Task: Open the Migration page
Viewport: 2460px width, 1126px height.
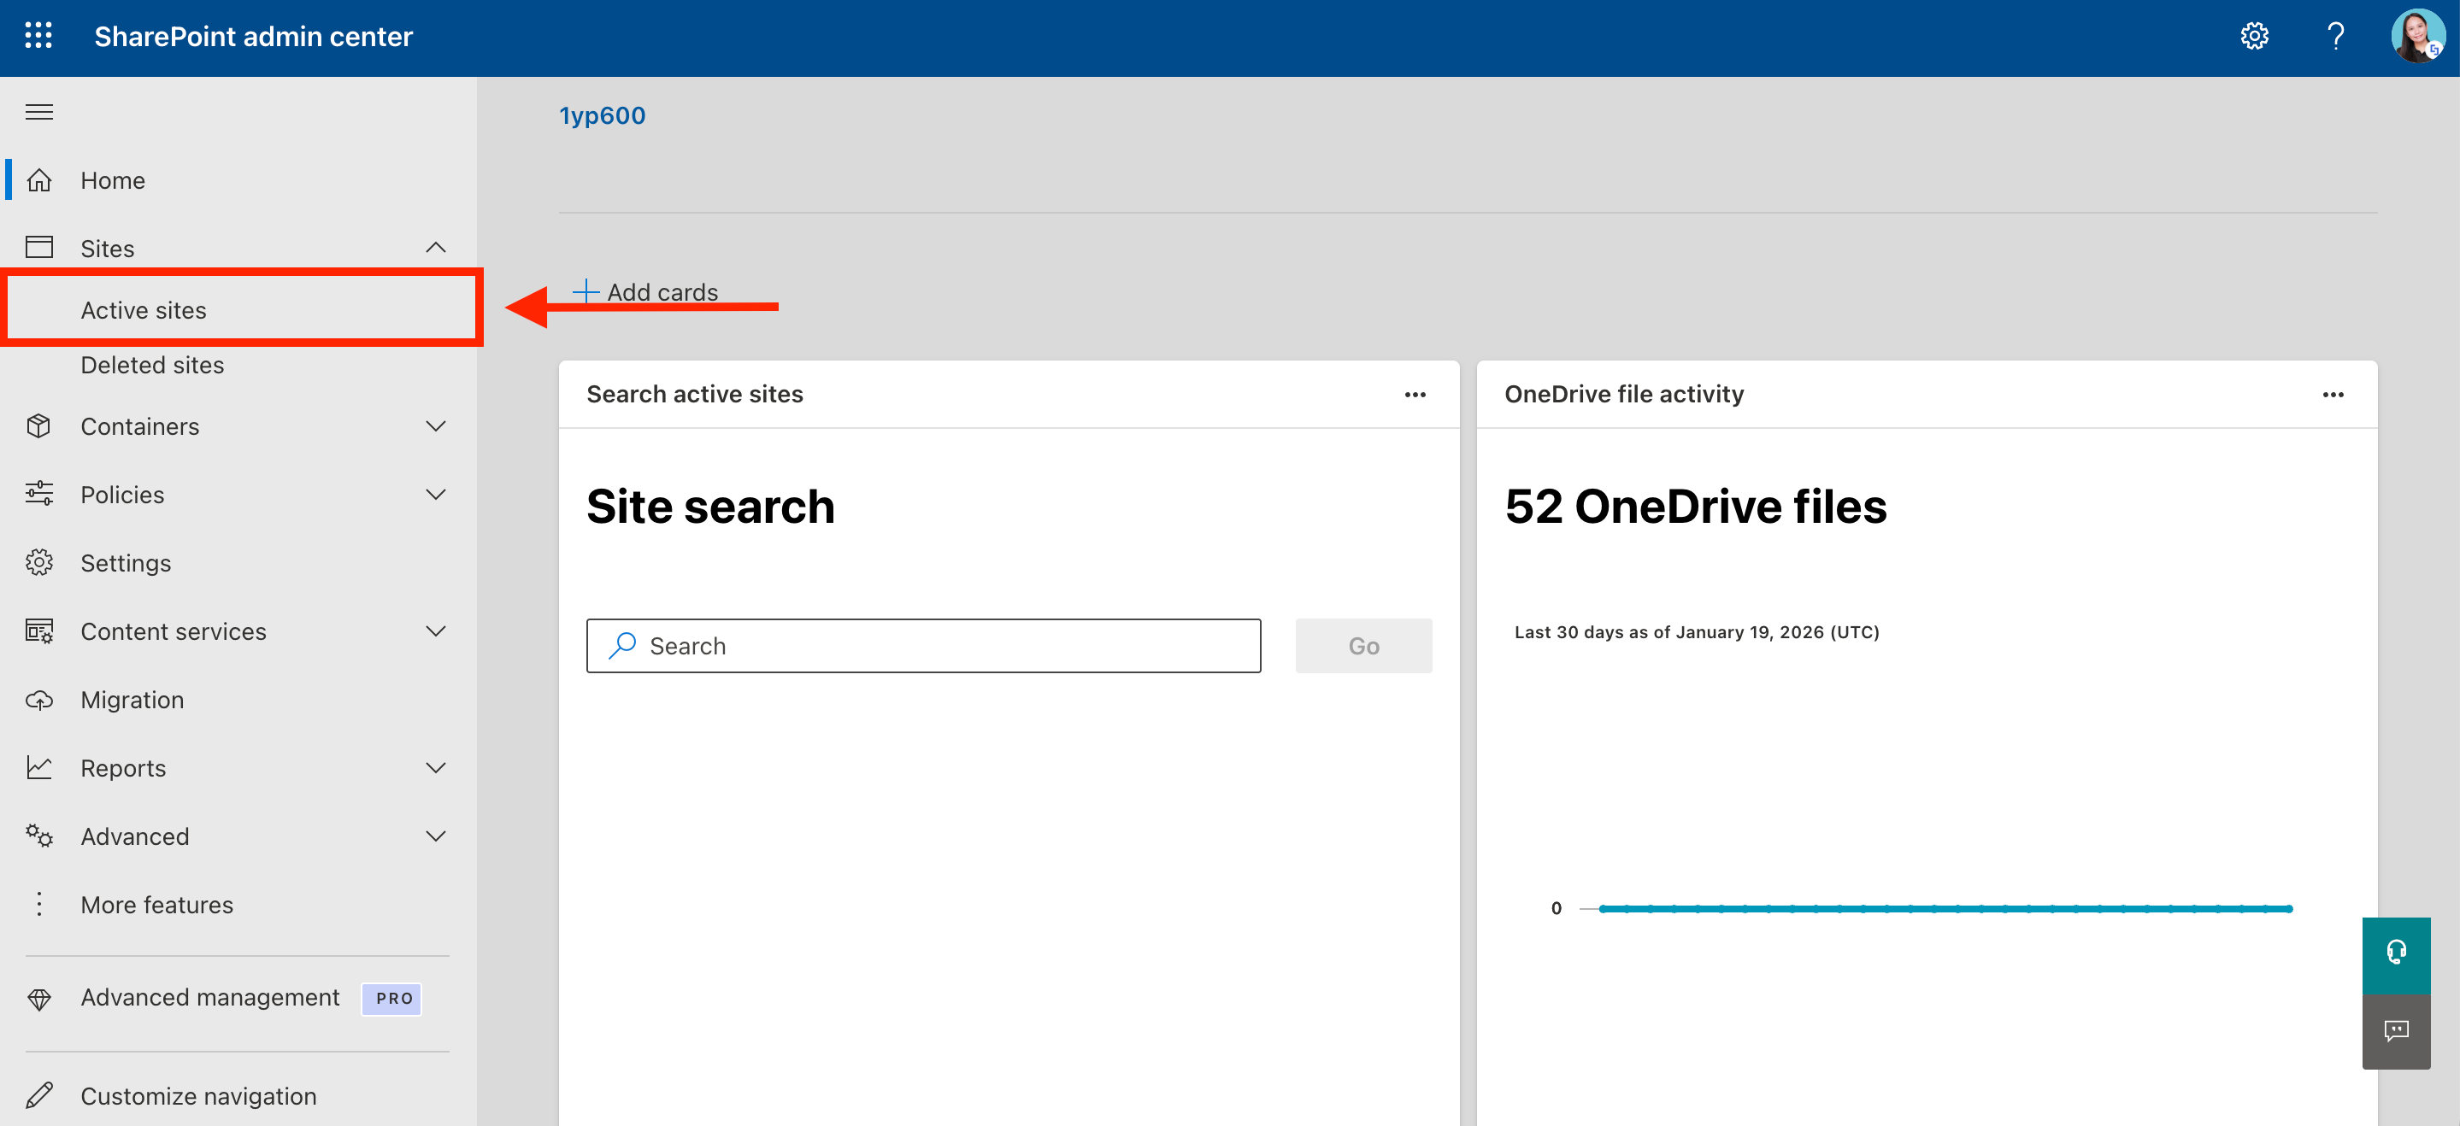Action: click(132, 700)
